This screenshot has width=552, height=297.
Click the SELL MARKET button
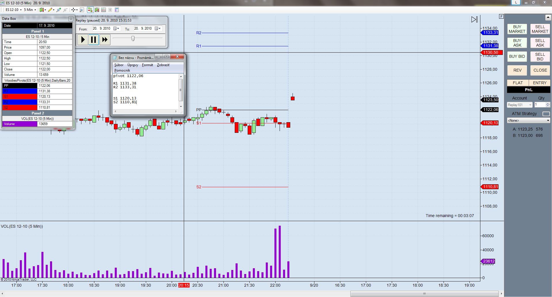pos(540,29)
